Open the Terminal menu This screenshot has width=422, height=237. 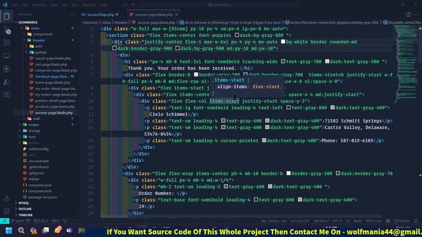click(89, 5)
